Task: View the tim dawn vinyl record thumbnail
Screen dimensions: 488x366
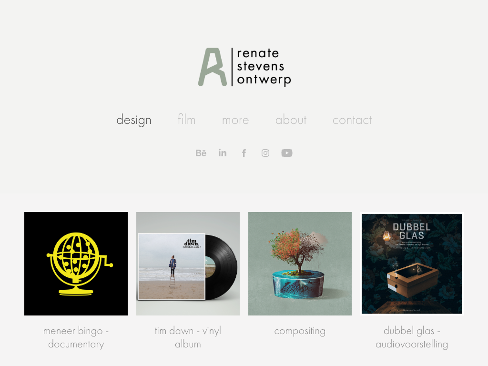Action: click(x=188, y=264)
